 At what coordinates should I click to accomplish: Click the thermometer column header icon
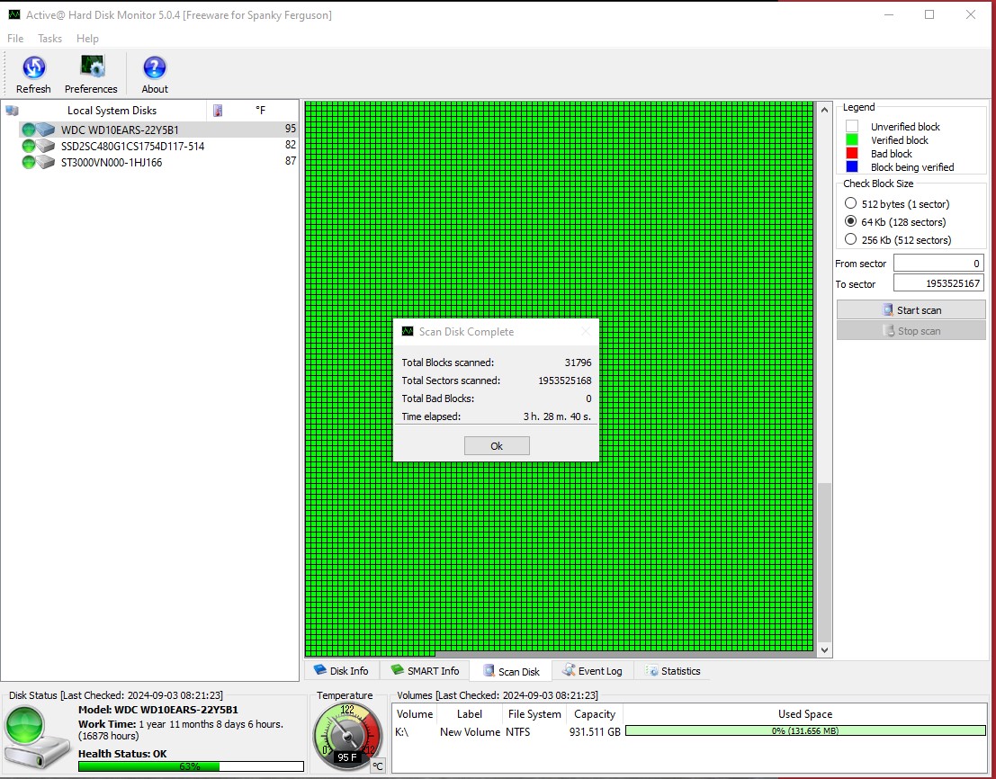click(217, 111)
